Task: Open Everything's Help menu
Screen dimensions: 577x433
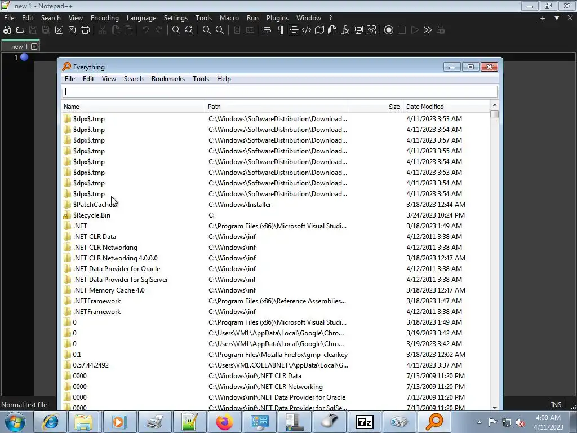Action: (x=224, y=79)
